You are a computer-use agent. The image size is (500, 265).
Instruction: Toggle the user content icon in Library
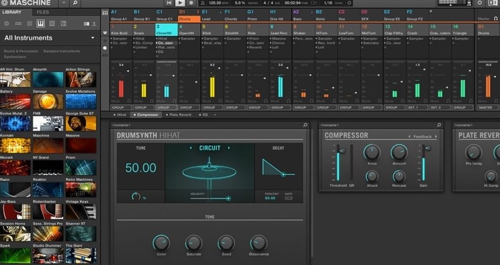pos(86,24)
